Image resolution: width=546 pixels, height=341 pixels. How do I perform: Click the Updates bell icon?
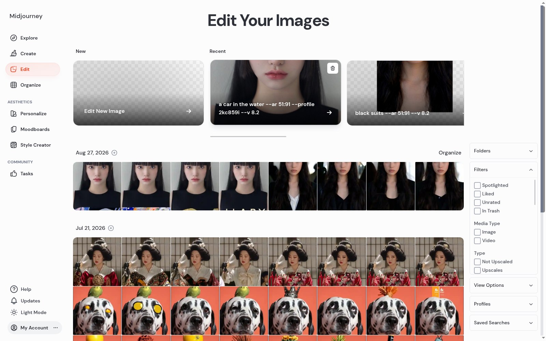coord(14,301)
